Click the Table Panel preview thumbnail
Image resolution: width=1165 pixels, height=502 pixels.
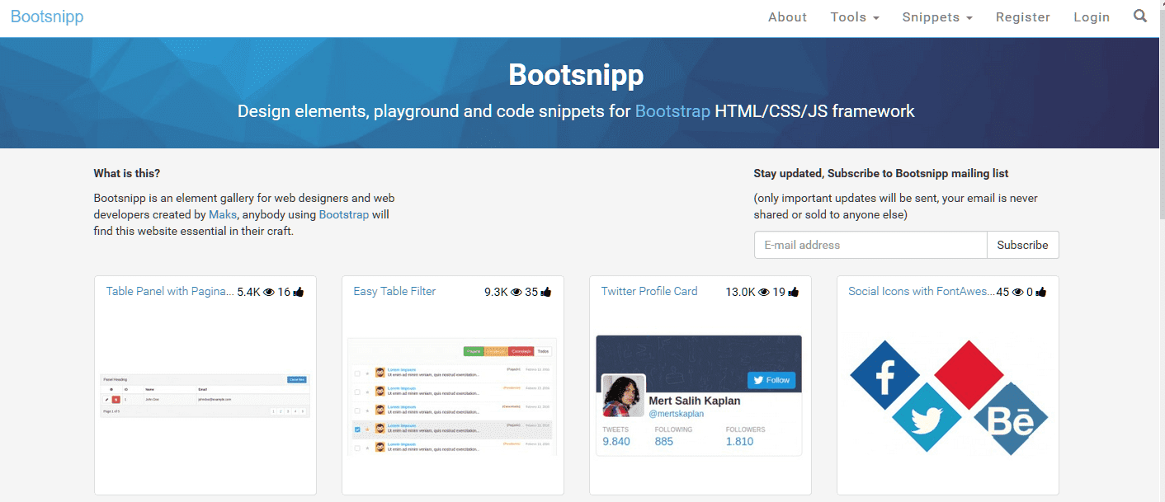205,396
